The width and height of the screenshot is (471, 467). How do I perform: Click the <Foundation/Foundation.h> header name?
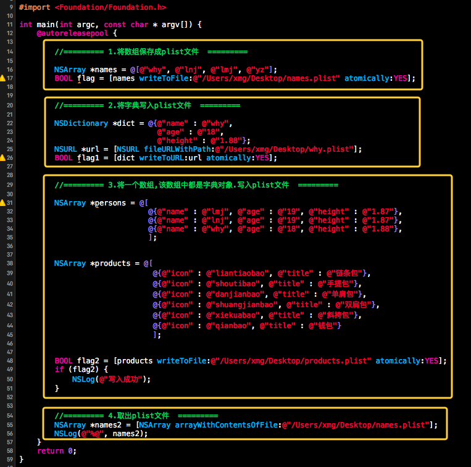coord(110,7)
